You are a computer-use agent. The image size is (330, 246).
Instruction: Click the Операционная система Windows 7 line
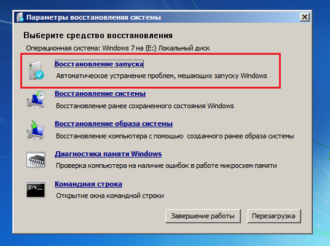(118, 48)
